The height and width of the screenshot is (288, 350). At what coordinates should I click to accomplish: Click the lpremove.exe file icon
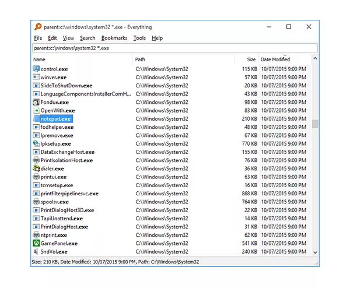pos(36,135)
